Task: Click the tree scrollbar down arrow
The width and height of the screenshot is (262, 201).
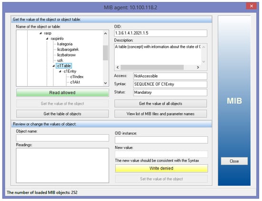Action: (x=105, y=83)
